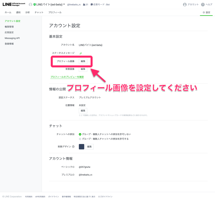Open プロフィールのプレビューを確認 link

tap(67, 77)
